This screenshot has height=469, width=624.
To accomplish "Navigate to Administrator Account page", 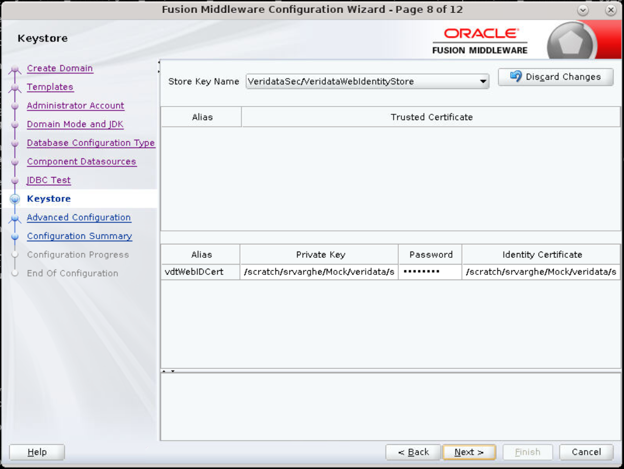I will click(x=76, y=106).
